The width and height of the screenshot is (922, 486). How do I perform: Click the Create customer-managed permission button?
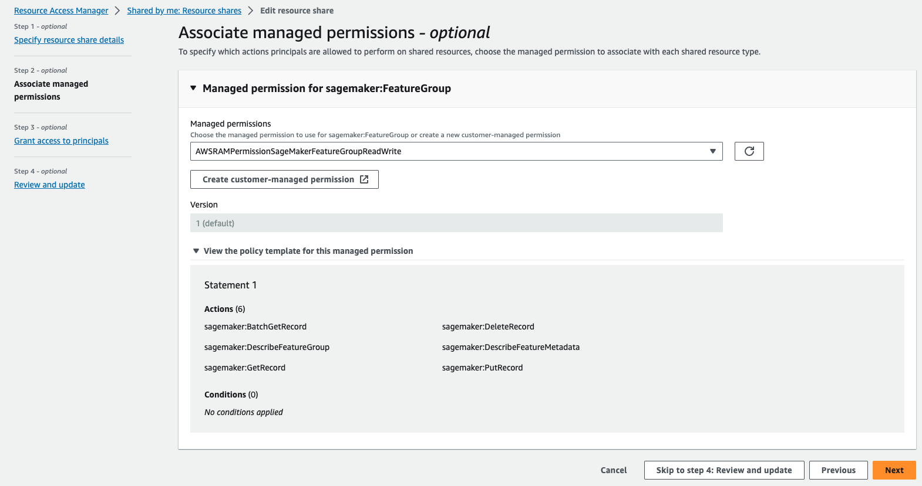(x=278, y=179)
